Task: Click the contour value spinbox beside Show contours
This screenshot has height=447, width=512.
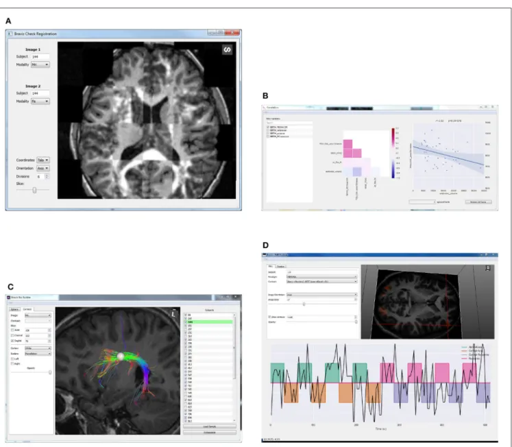Action: click(x=322, y=317)
